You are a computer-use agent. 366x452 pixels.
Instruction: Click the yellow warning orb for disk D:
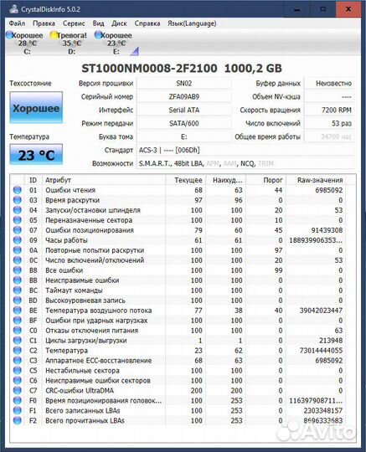54,35
